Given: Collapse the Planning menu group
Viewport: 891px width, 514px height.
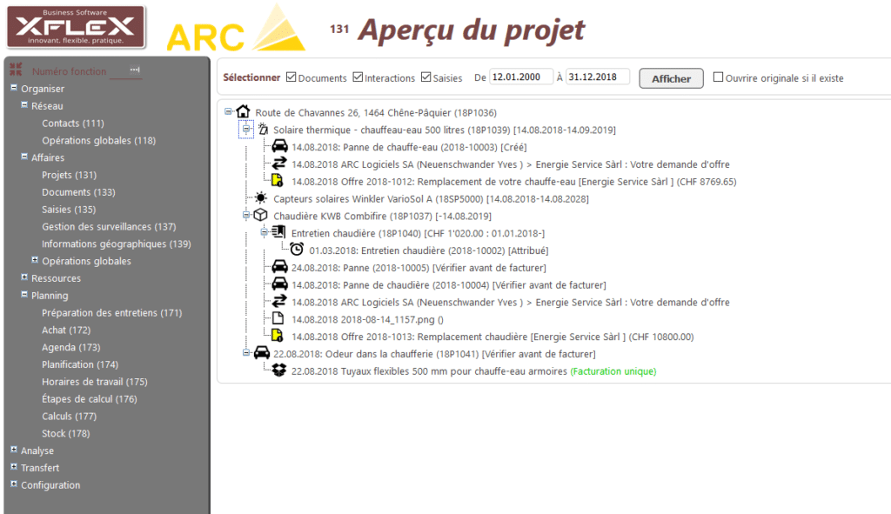Looking at the screenshot, I should tap(23, 294).
